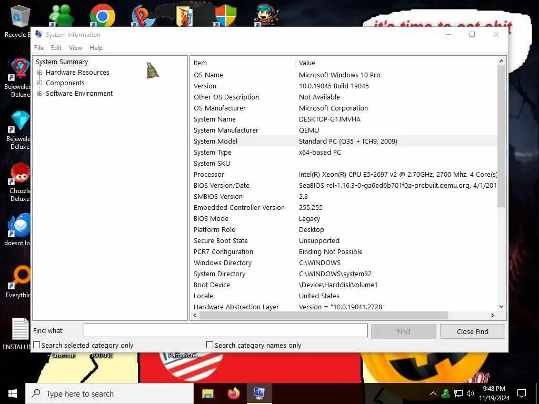Open the Thunderbird 'doesnt lo' desktop icon
This screenshot has width=539, height=404.
17,229
